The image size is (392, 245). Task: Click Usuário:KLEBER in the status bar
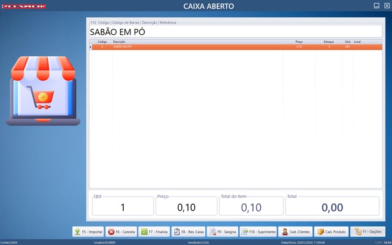coord(105,243)
